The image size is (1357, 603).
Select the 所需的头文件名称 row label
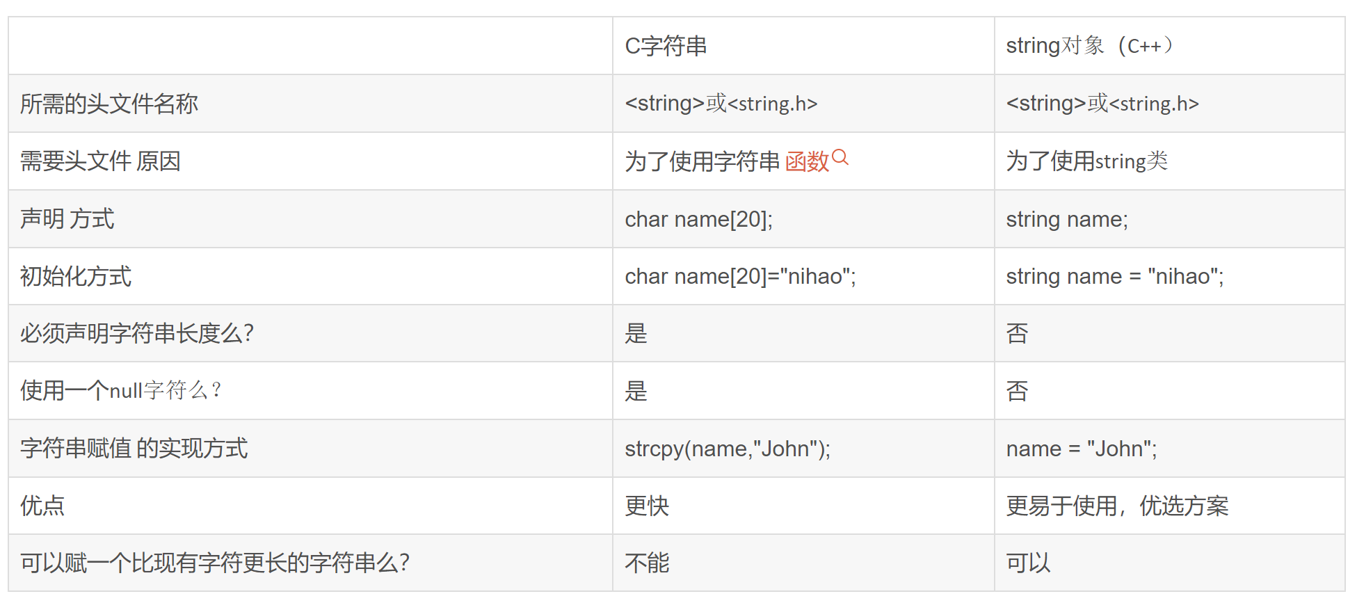pos(109,104)
